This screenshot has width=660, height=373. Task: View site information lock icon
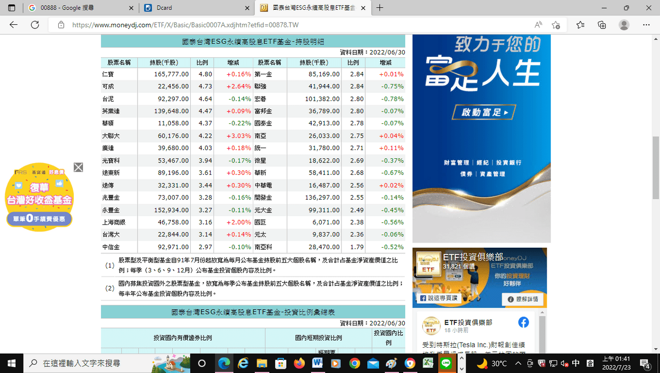tap(61, 25)
